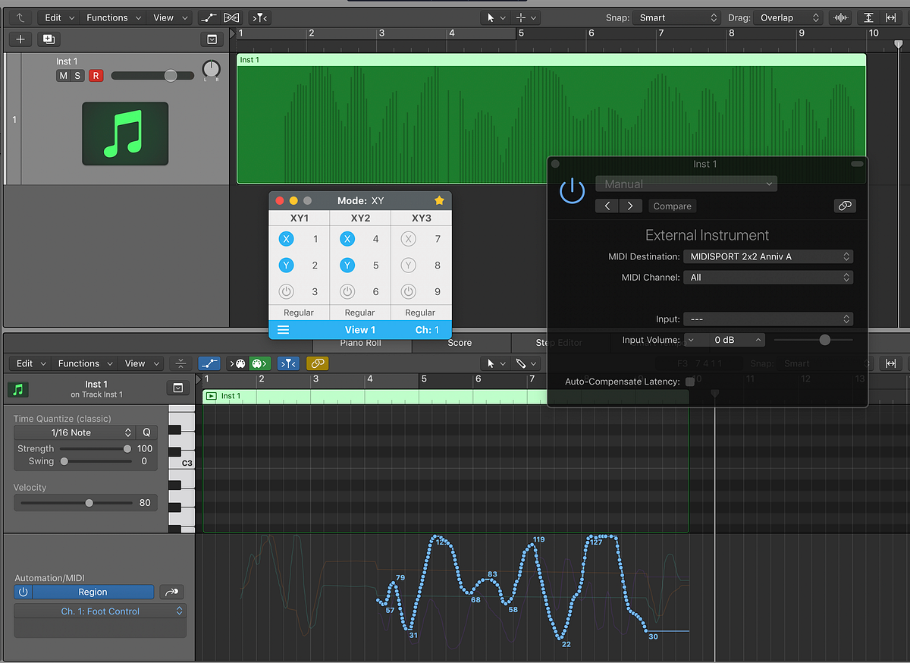Enable Catch Playhead mode in the editor
Screen dimensions: 910x663
coord(288,363)
